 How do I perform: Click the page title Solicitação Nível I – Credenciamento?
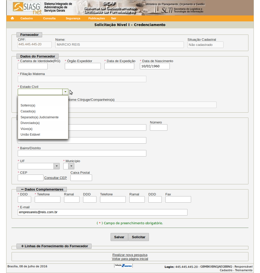click(130, 25)
